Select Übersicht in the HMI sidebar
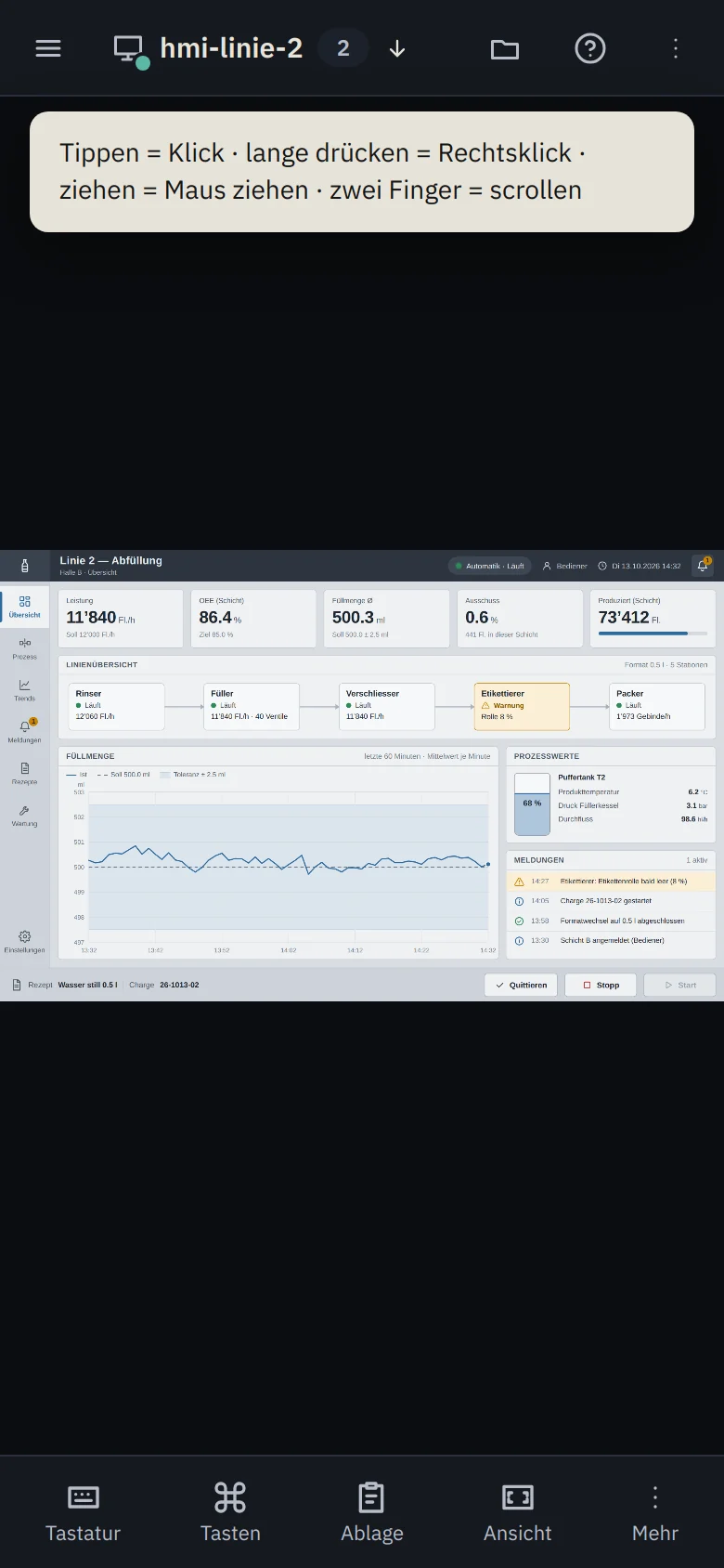Screen dimensions: 724x1568 coord(25,607)
